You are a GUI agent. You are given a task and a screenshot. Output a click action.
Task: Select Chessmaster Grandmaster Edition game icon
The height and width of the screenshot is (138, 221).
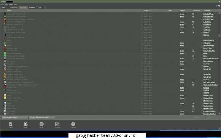pos(5,67)
